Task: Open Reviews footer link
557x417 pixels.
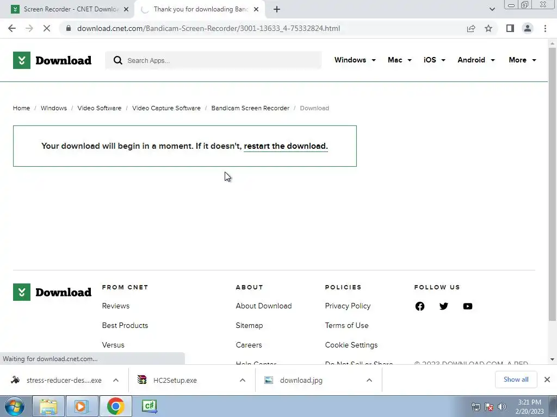Action: 116,306
